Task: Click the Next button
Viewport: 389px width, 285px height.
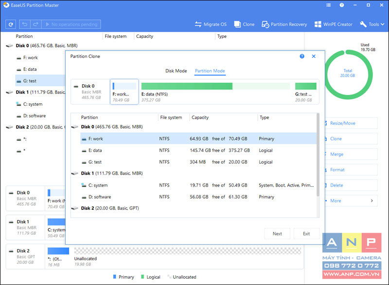Action: pos(277,234)
